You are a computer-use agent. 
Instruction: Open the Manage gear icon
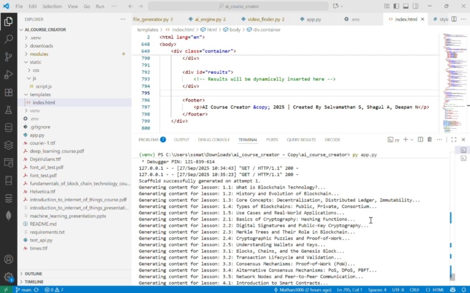coord(8,277)
